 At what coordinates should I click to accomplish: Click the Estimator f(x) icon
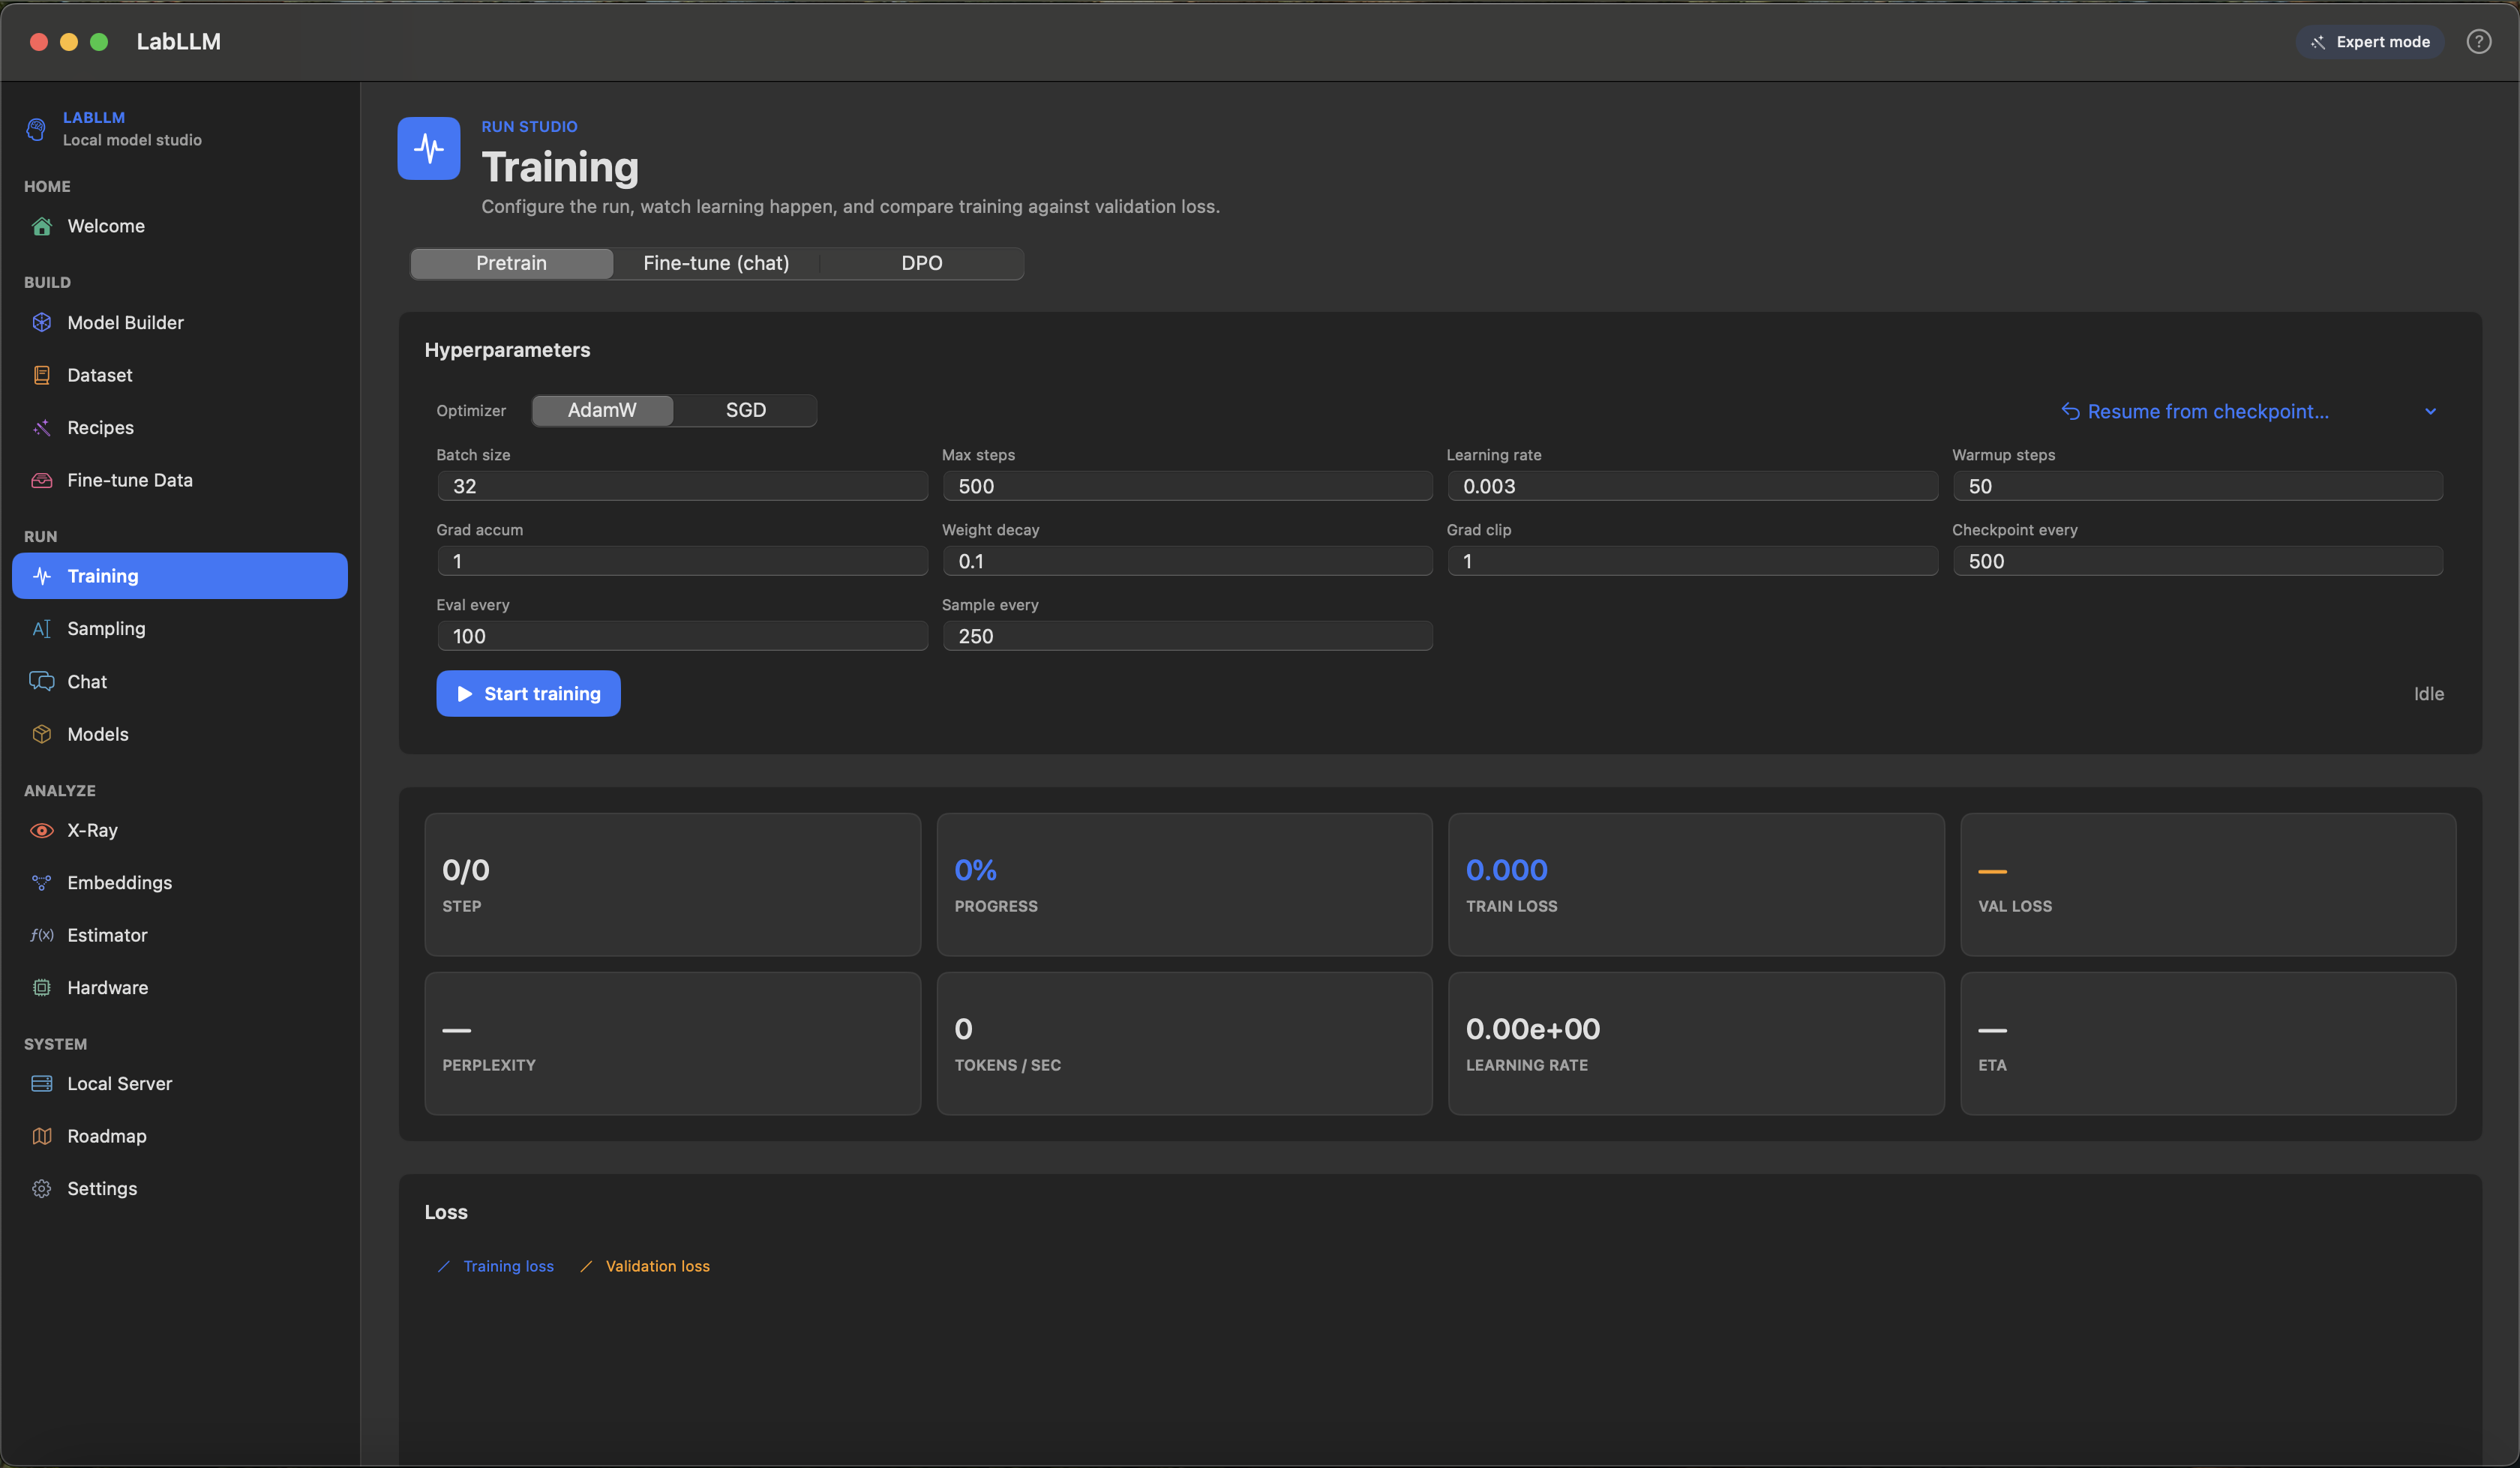pyautogui.click(x=42, y=935)
